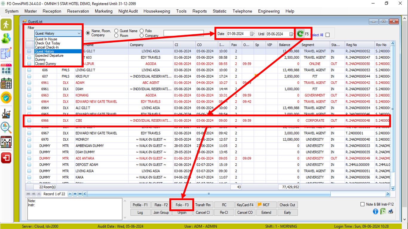The height and width of the screenshot is (229, 408).
Task: Click the Folio - F3 button
Action: (x=182, y=205)
